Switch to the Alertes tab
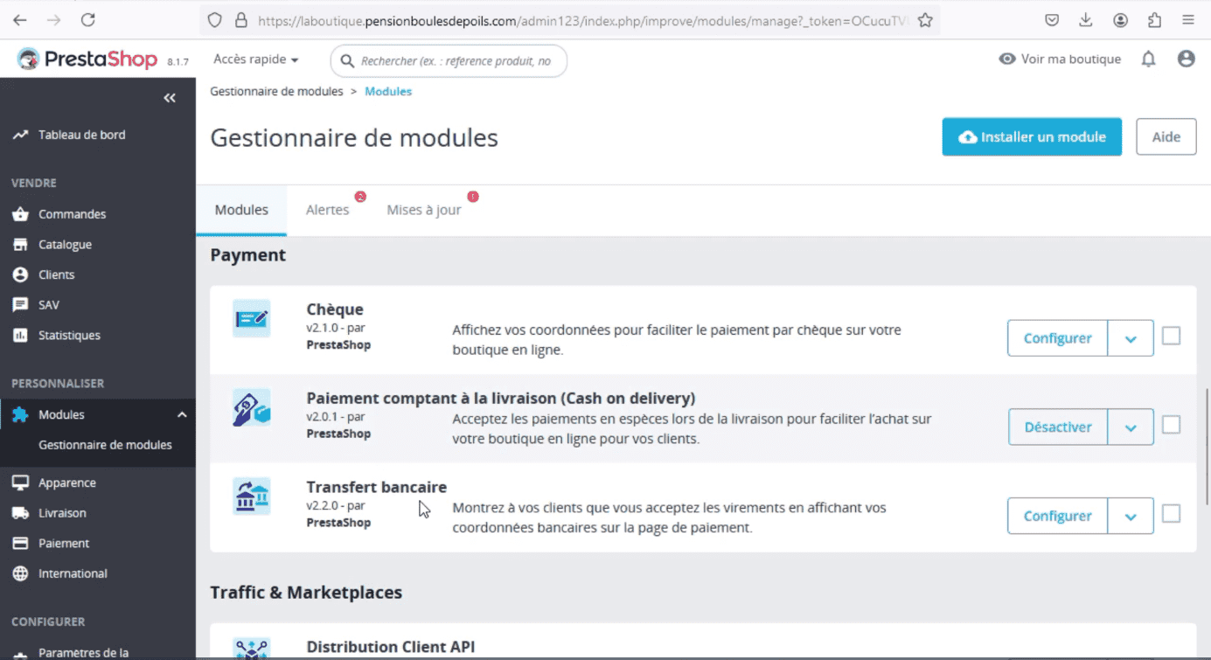Viewport: 1211px width, 660px height. pyautogui.click(x=328, y=210)
